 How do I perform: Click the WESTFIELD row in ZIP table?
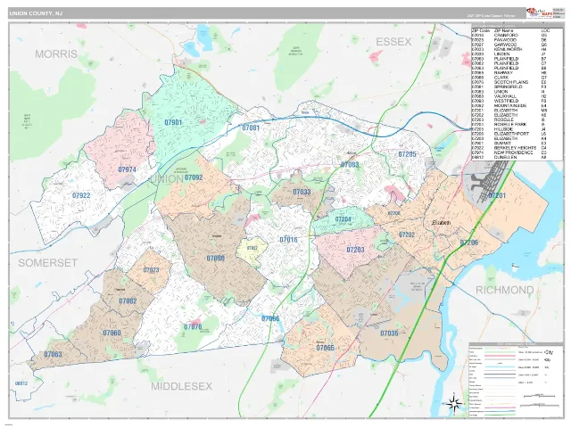click(x=510, y=101)
